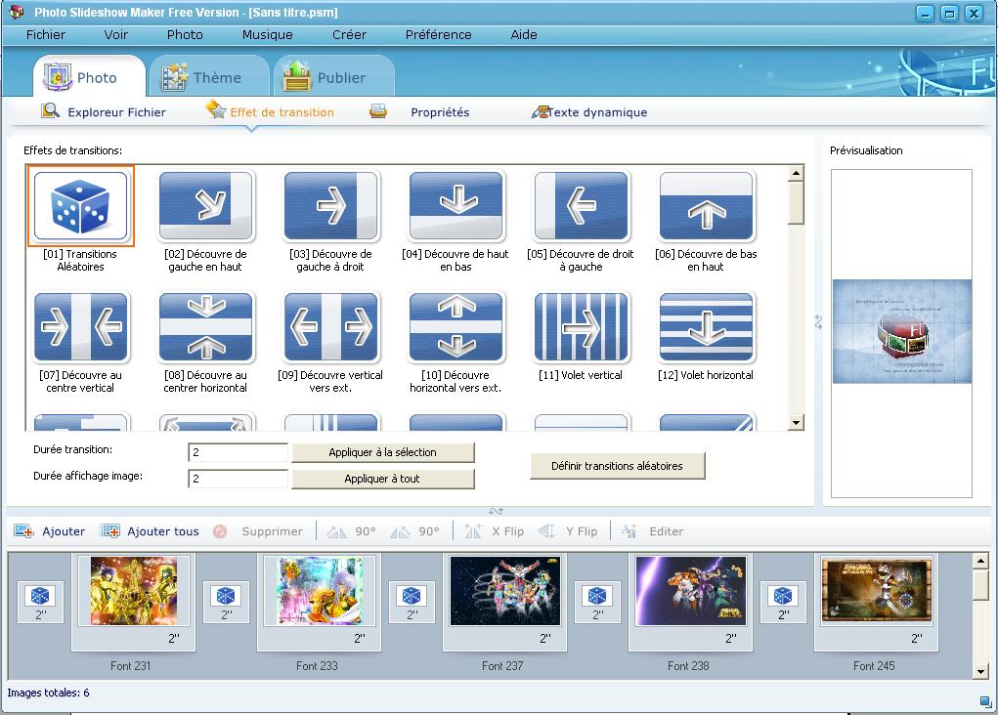
Task: Switch to the Publier tab
Action: pos(332,78)
